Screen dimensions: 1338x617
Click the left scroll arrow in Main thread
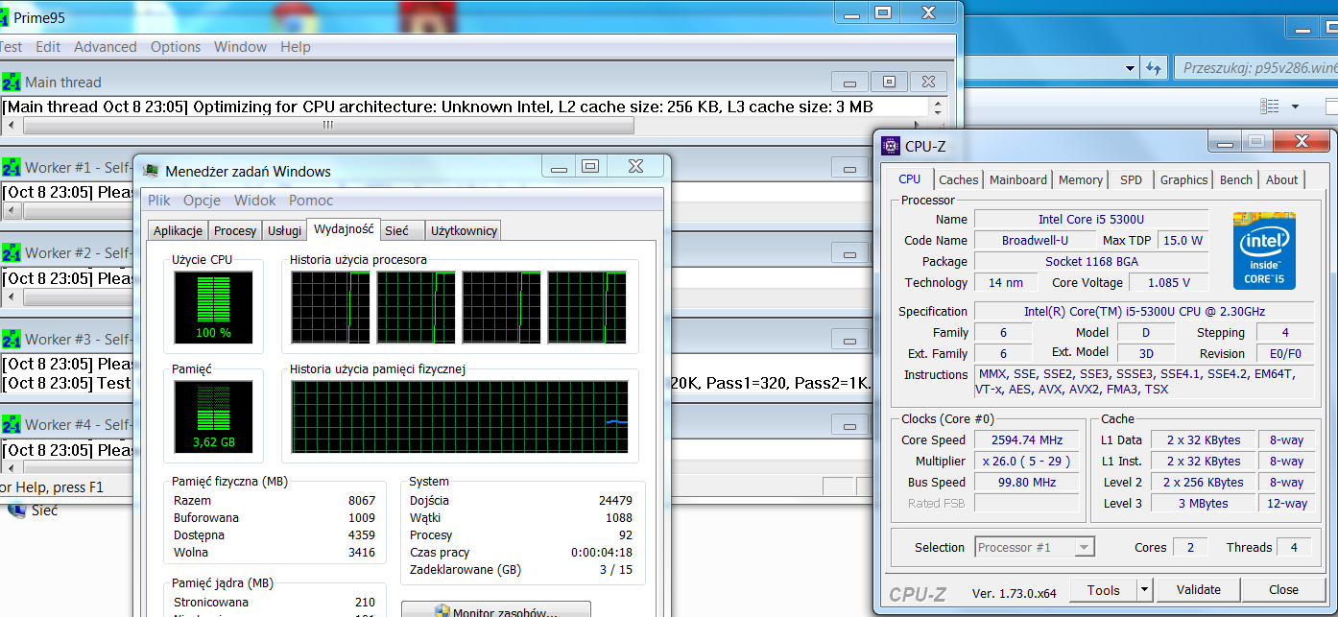[12, 126]
